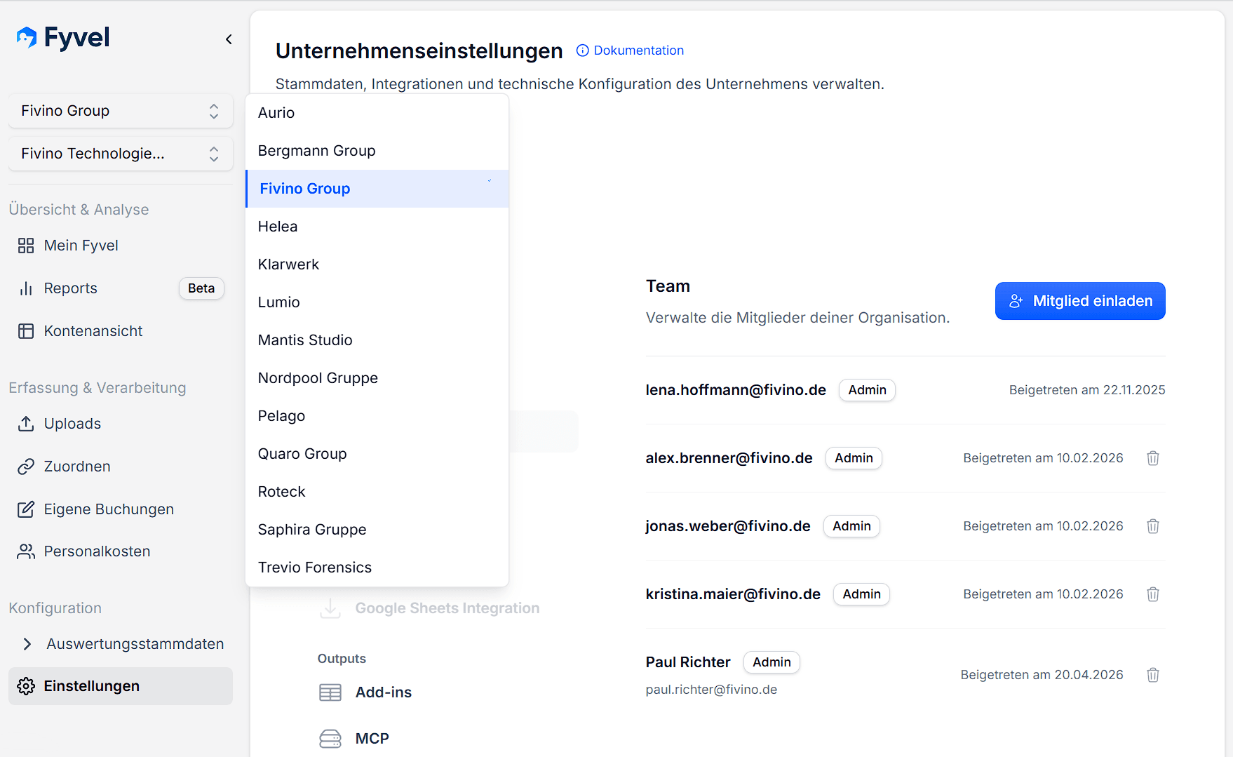Click the Beta badge next to Reports
Image resolution: width=1233 pixels, height=757 pixels.
tap(201, 288)
